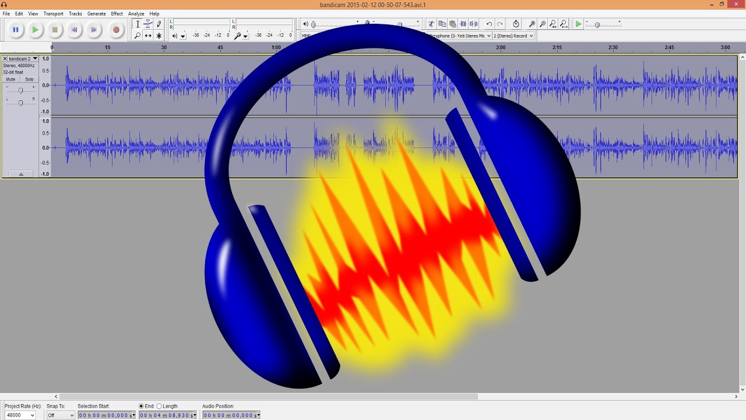Open Audio Position time format arrow
746x420 pixels.
[x=258, y=415]
